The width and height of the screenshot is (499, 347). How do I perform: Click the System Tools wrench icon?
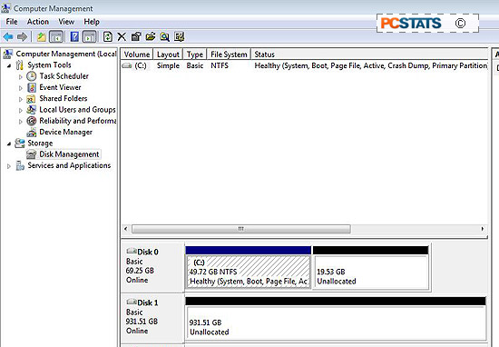click(x=20, y=65)
